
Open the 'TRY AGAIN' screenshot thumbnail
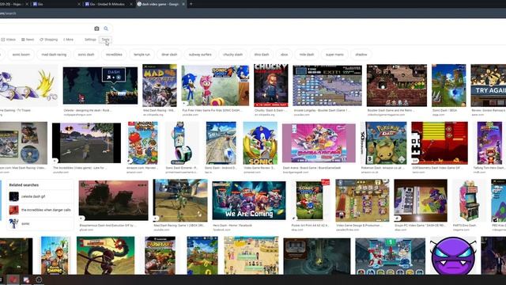click(x=489, y=85)
